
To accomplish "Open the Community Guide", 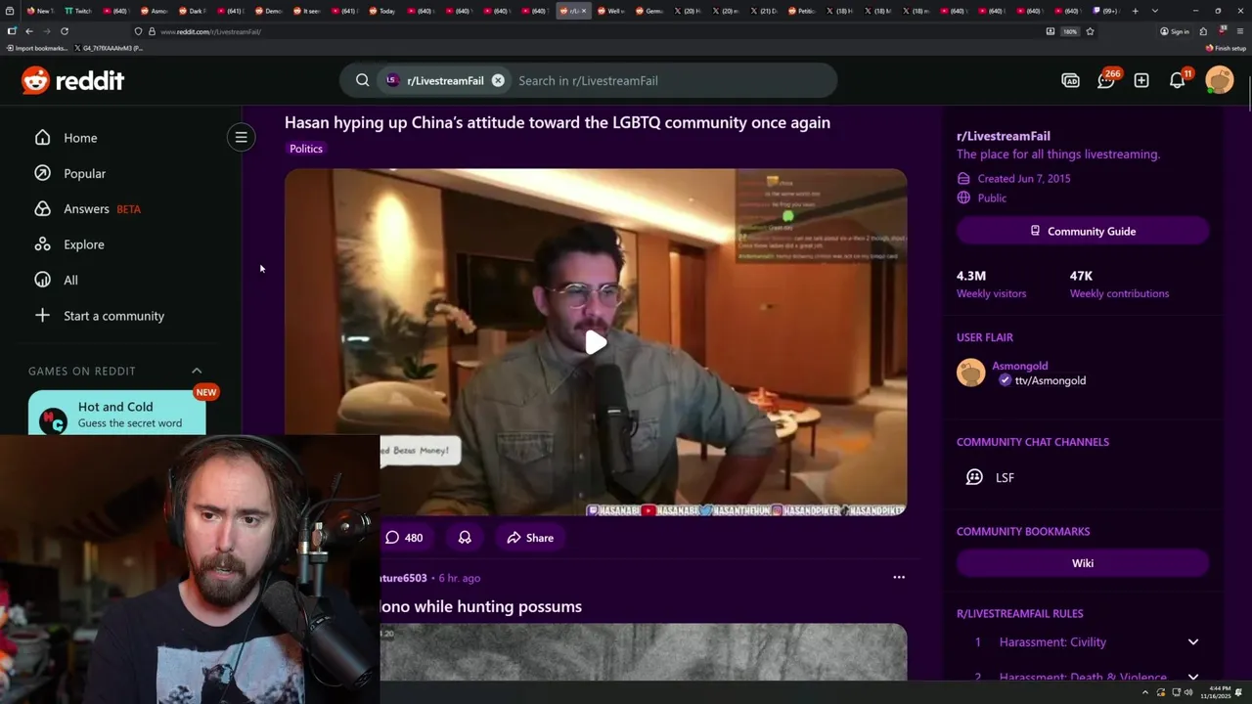I will coord(1083,231).
